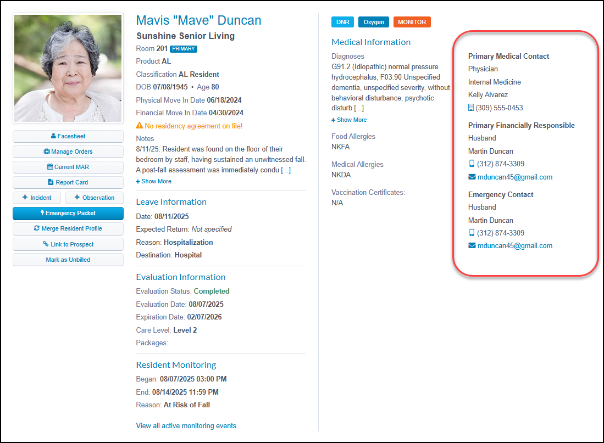
Task: Click the envelope icon beside mduncan45@gmail.com
Action: [472, 177]
